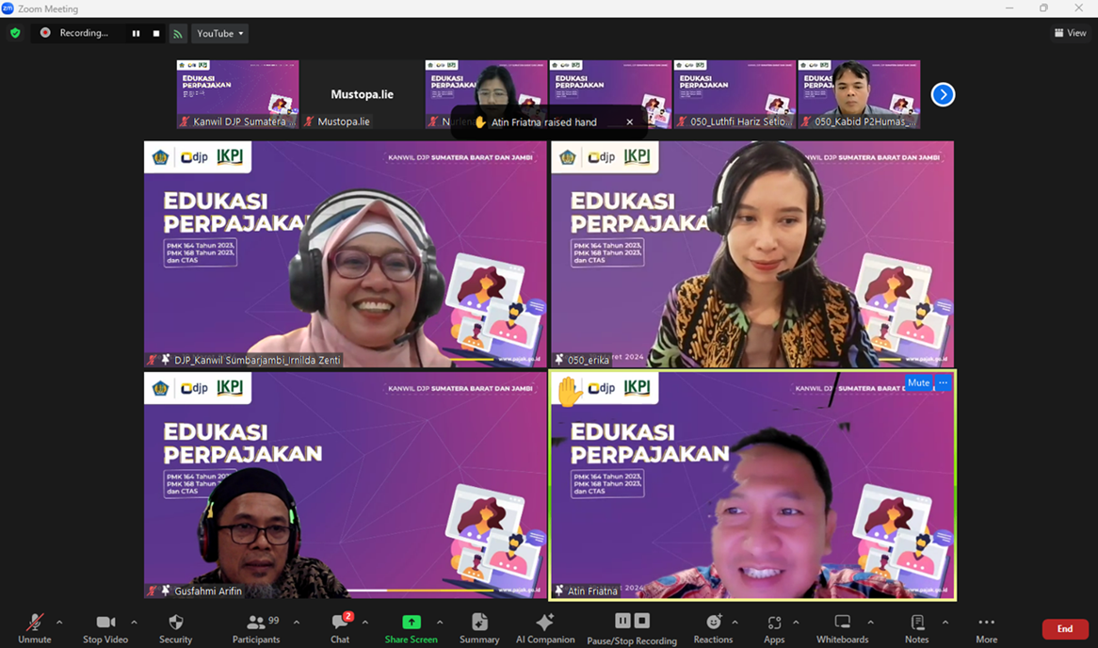The width and height of the screenshot is (1098, 648).
Task: Pause the recording in top bar
Action: (x=136, y=33)
